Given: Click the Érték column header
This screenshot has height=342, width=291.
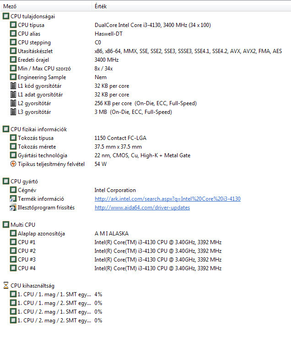Looking at the screenshot, I should (x=191, y=6).
